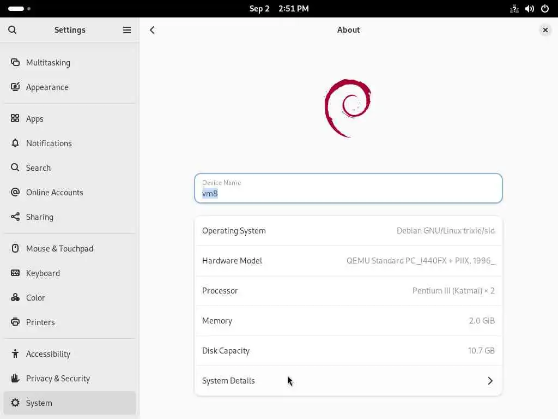Click the "Sharing" label in the sidebar
Screen dimensions: 558x419
(x=39, y=217)
